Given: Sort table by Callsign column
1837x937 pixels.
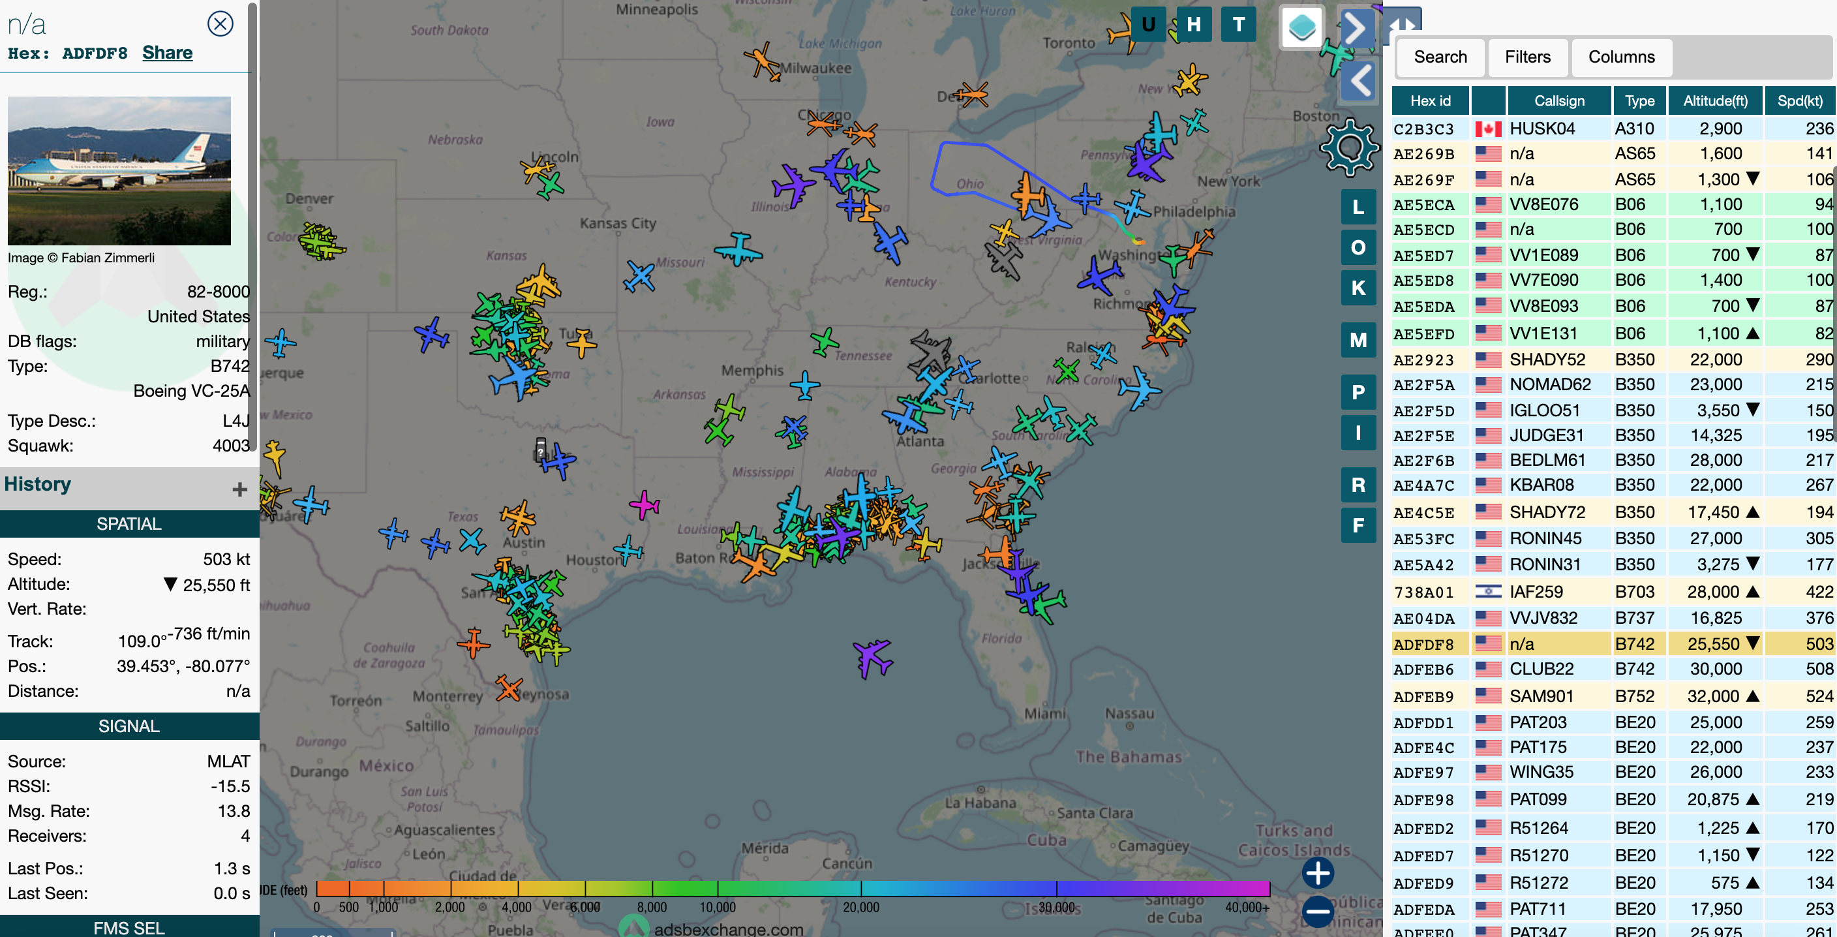Looking at the screenshot, I should tap(1560, 100).
